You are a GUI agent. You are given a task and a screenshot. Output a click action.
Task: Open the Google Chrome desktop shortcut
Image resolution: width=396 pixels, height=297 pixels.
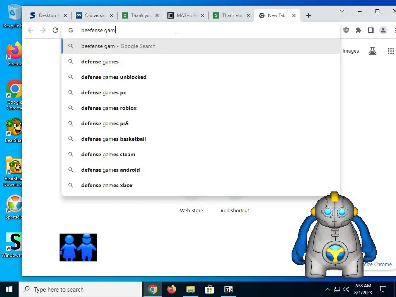(14, 95)
